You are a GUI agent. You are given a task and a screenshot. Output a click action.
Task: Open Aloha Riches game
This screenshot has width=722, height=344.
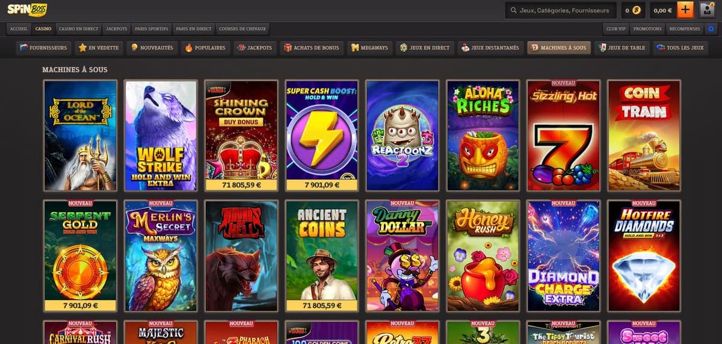[x=483, y=136]
